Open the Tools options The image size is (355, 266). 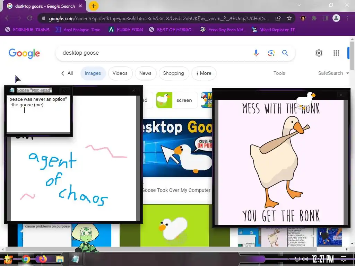pyautogui.click(x=279, y=73)
